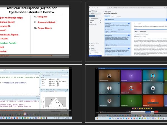The height and width of the screenshot is (125, 167).
Task: Click the inf row in RStudio Data list
Action: (54, 83)
